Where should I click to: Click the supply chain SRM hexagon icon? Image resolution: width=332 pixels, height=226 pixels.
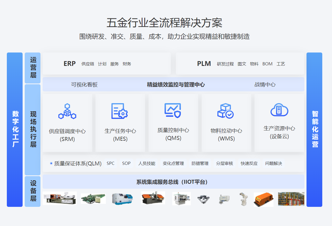(x=67, y=111)
